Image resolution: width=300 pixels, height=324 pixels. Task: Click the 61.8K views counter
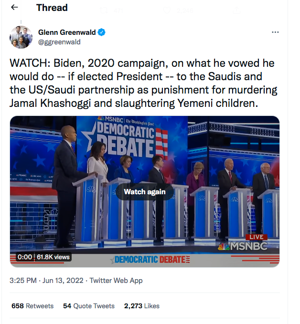point(53,257)
